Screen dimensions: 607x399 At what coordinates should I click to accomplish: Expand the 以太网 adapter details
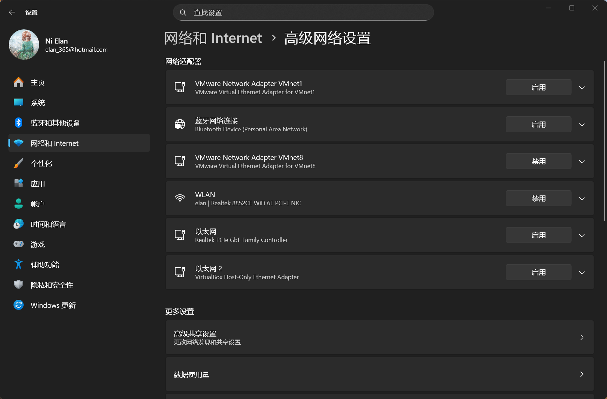582,236
